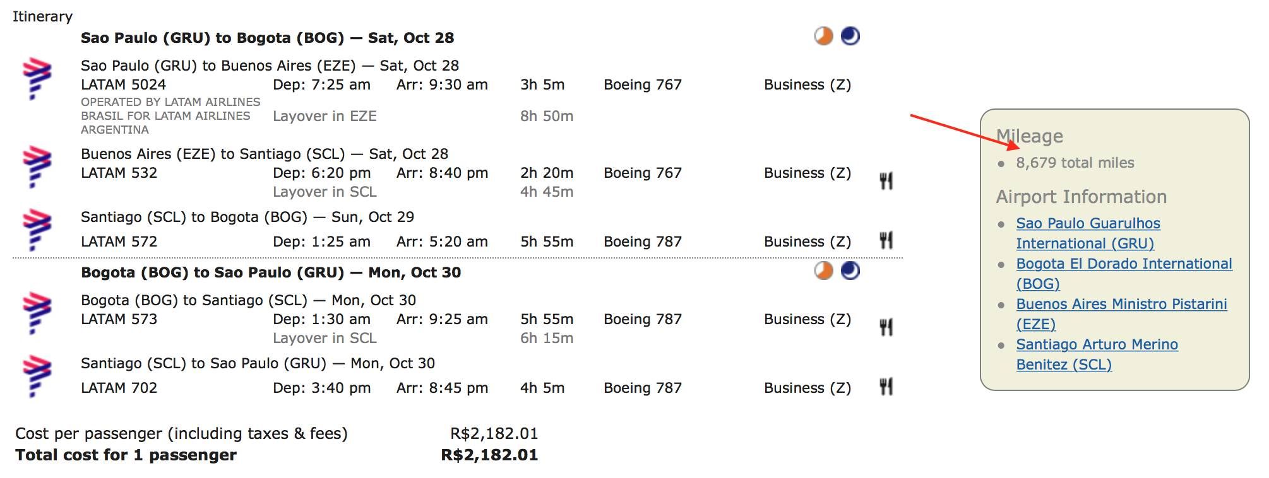Click LATAM 572 flight number text
This screenshot has height=478, width=1269.
[119, 242]
